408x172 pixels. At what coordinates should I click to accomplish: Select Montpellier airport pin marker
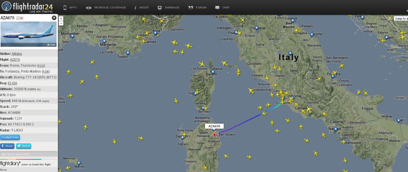pyautogui.click(x=73, y=36)
